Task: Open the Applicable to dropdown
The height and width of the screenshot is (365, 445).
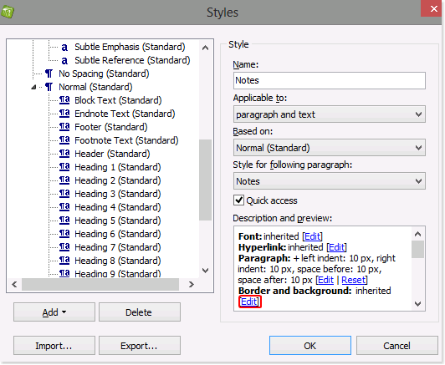Action: [330, 114]
